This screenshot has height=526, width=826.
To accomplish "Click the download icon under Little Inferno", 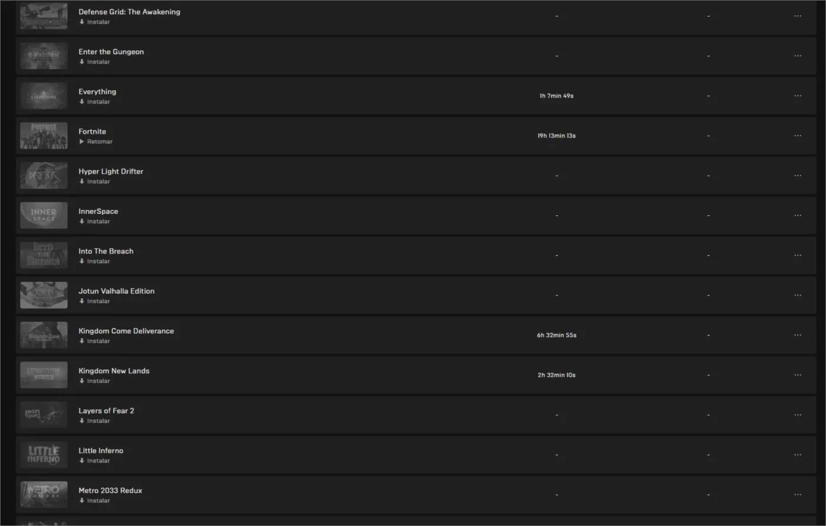I will [x=82, y=461].
